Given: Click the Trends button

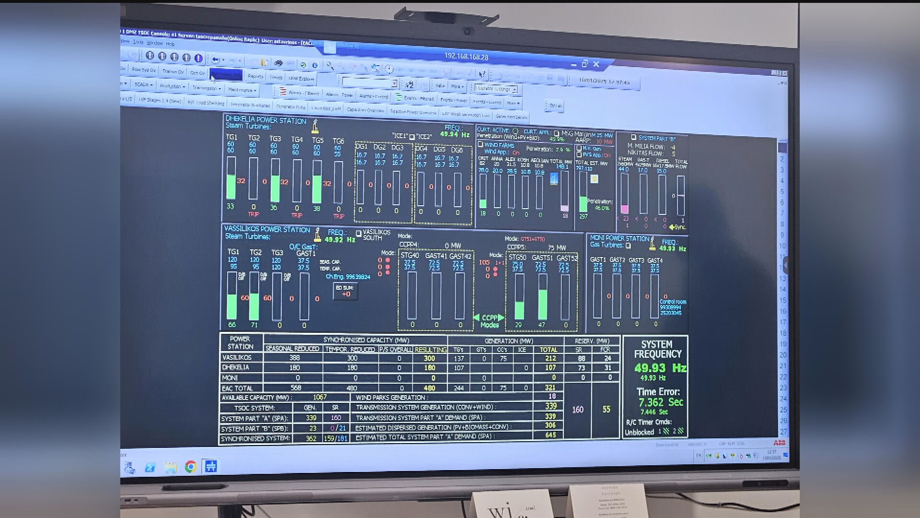Looking at the screenshot, I should pyautogui.click(x=276, y=77).
